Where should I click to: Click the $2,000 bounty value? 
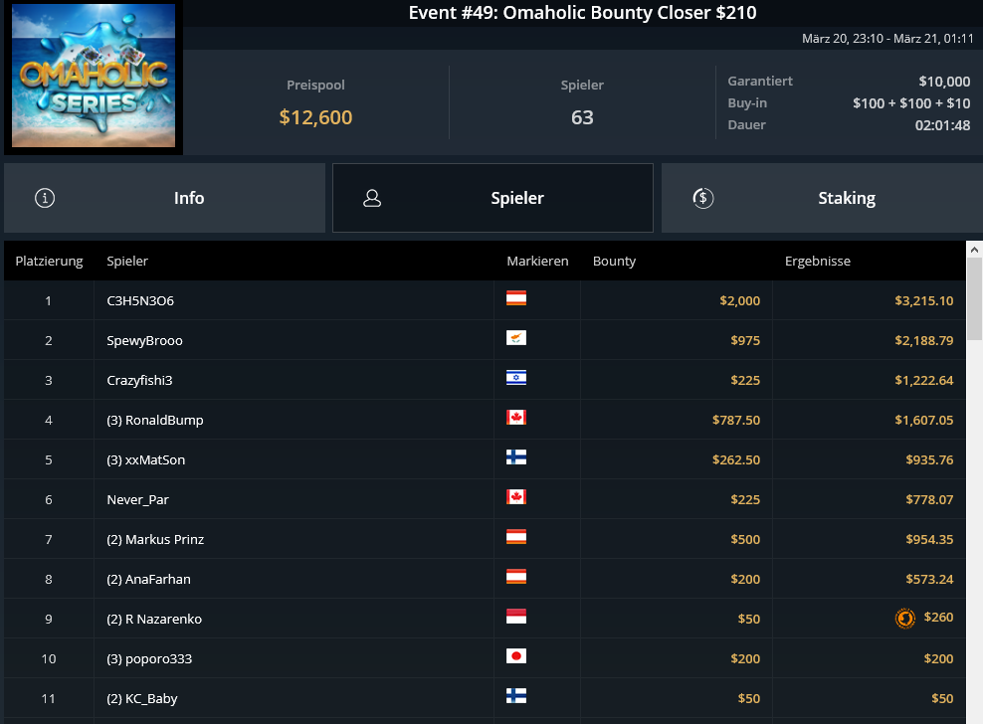pyautogui.click(x=740, y=301)
